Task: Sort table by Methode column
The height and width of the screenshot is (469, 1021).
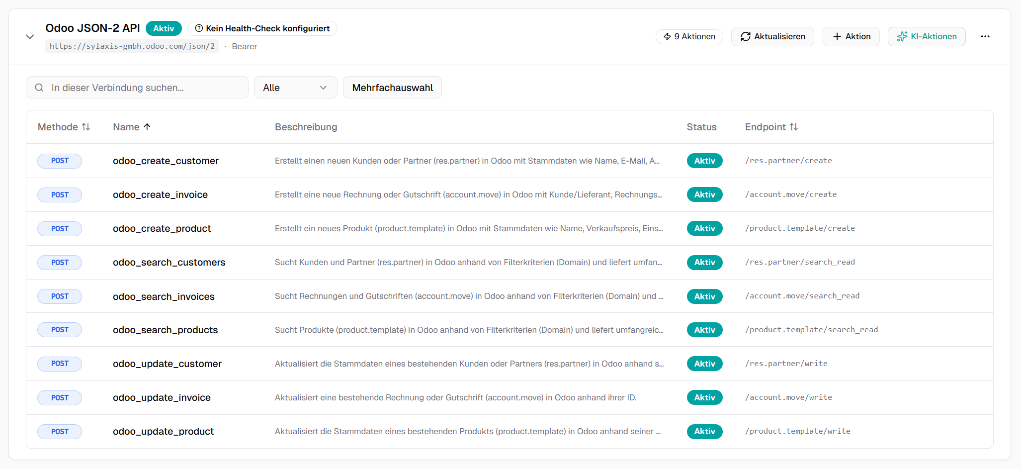Action: pyautogui.click(x=64, y=127)
